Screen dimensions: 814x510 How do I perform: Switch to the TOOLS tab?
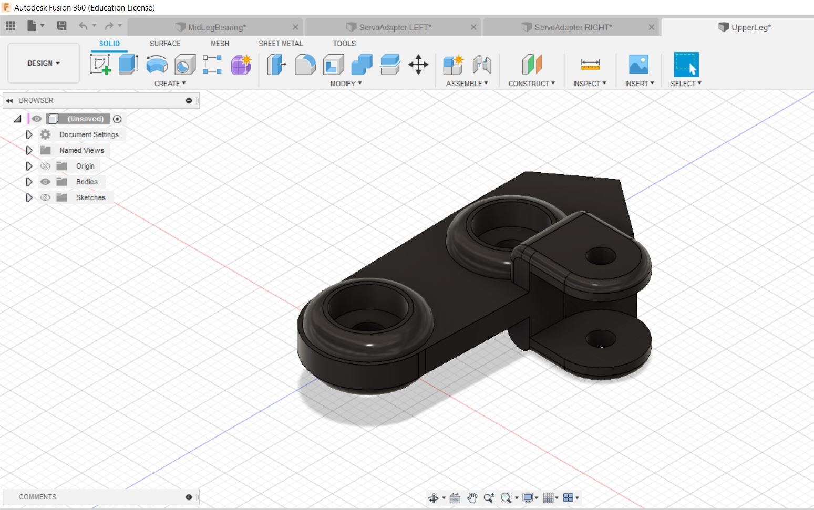[344, 44]
